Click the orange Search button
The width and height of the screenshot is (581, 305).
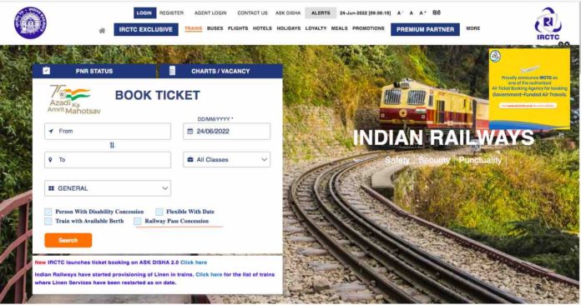(68, 240)
